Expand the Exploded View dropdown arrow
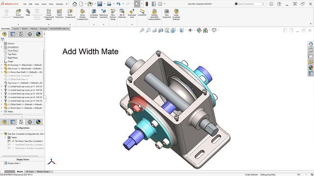Viewport: 314px width, 176px height. pyautogui.click(x=132, y=24)
